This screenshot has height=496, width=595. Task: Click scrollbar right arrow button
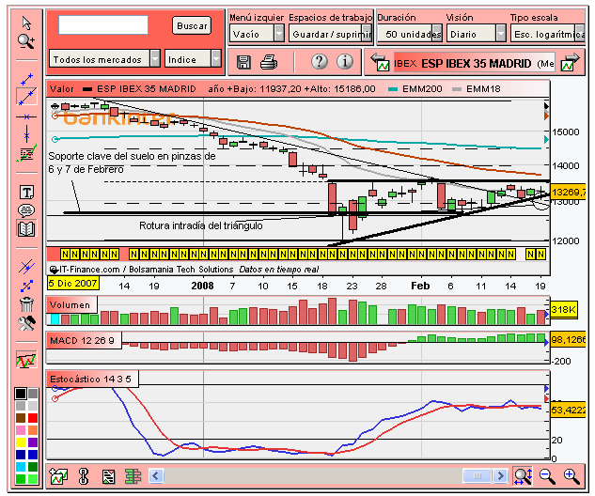[x=500, y=475]
